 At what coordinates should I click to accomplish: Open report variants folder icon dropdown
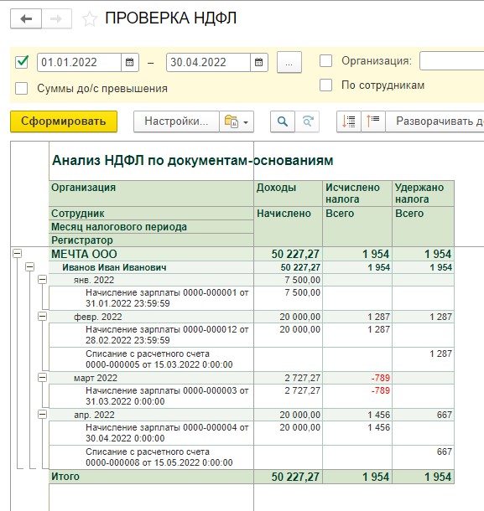click(x=237, y=121)
